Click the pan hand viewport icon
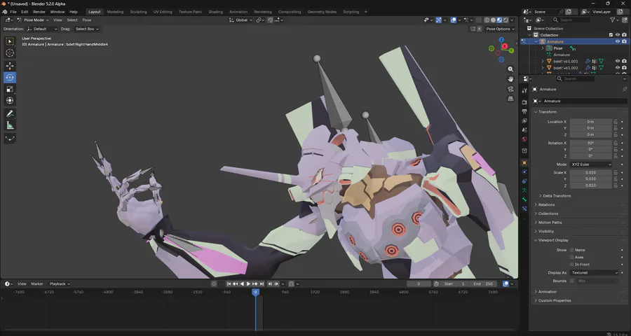The image size is (631, 336). (510, 79)
